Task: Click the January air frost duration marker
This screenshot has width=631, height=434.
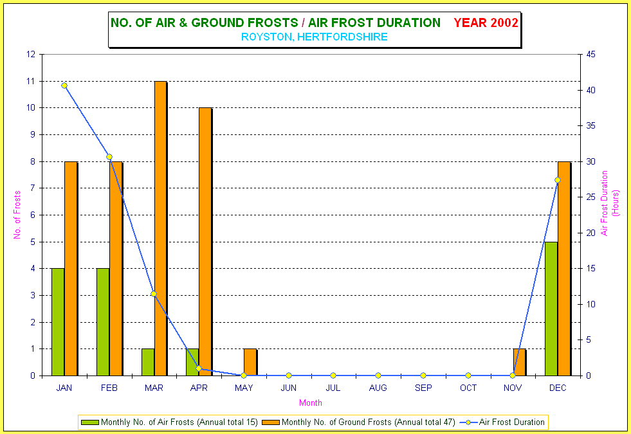Action: click(64, 86)
